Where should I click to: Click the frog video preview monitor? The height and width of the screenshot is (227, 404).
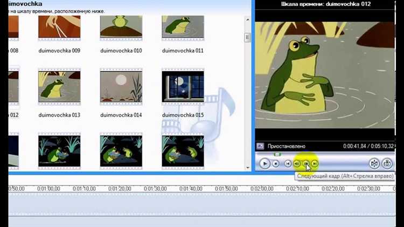pos(325,75)
